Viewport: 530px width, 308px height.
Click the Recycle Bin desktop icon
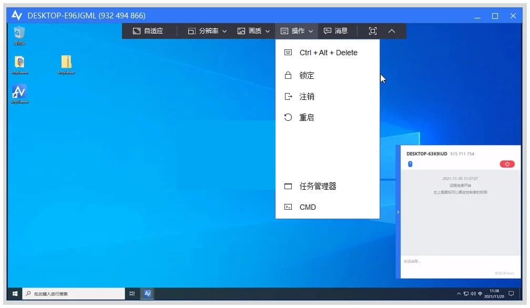[x=19, y=34]
